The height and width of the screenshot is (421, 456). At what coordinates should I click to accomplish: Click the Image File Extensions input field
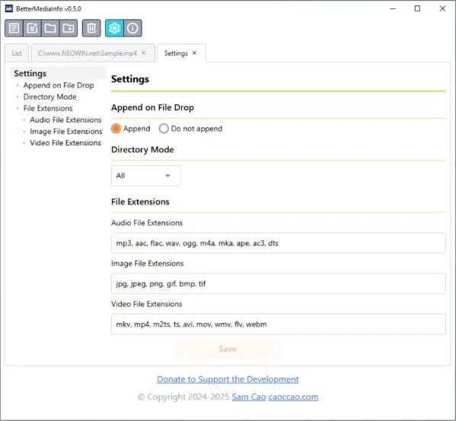click(x=279, y=283)
